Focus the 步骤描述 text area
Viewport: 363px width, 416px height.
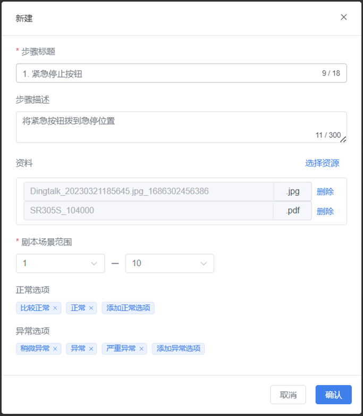[181, 127]
